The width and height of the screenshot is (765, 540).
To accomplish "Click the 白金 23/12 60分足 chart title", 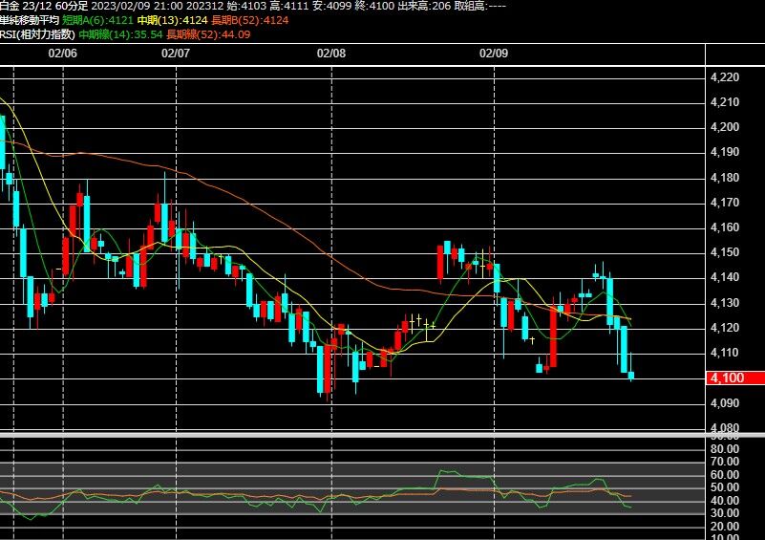I will pyautogui.click(x=44, y=6).
